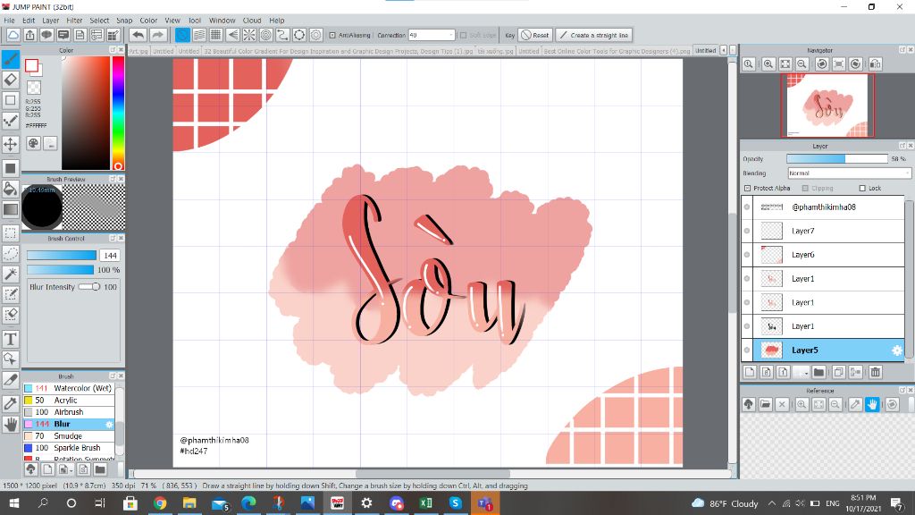Hide the Layer7 layer
The height and width of the screenshot is (515, 915).
coord(747,231)
